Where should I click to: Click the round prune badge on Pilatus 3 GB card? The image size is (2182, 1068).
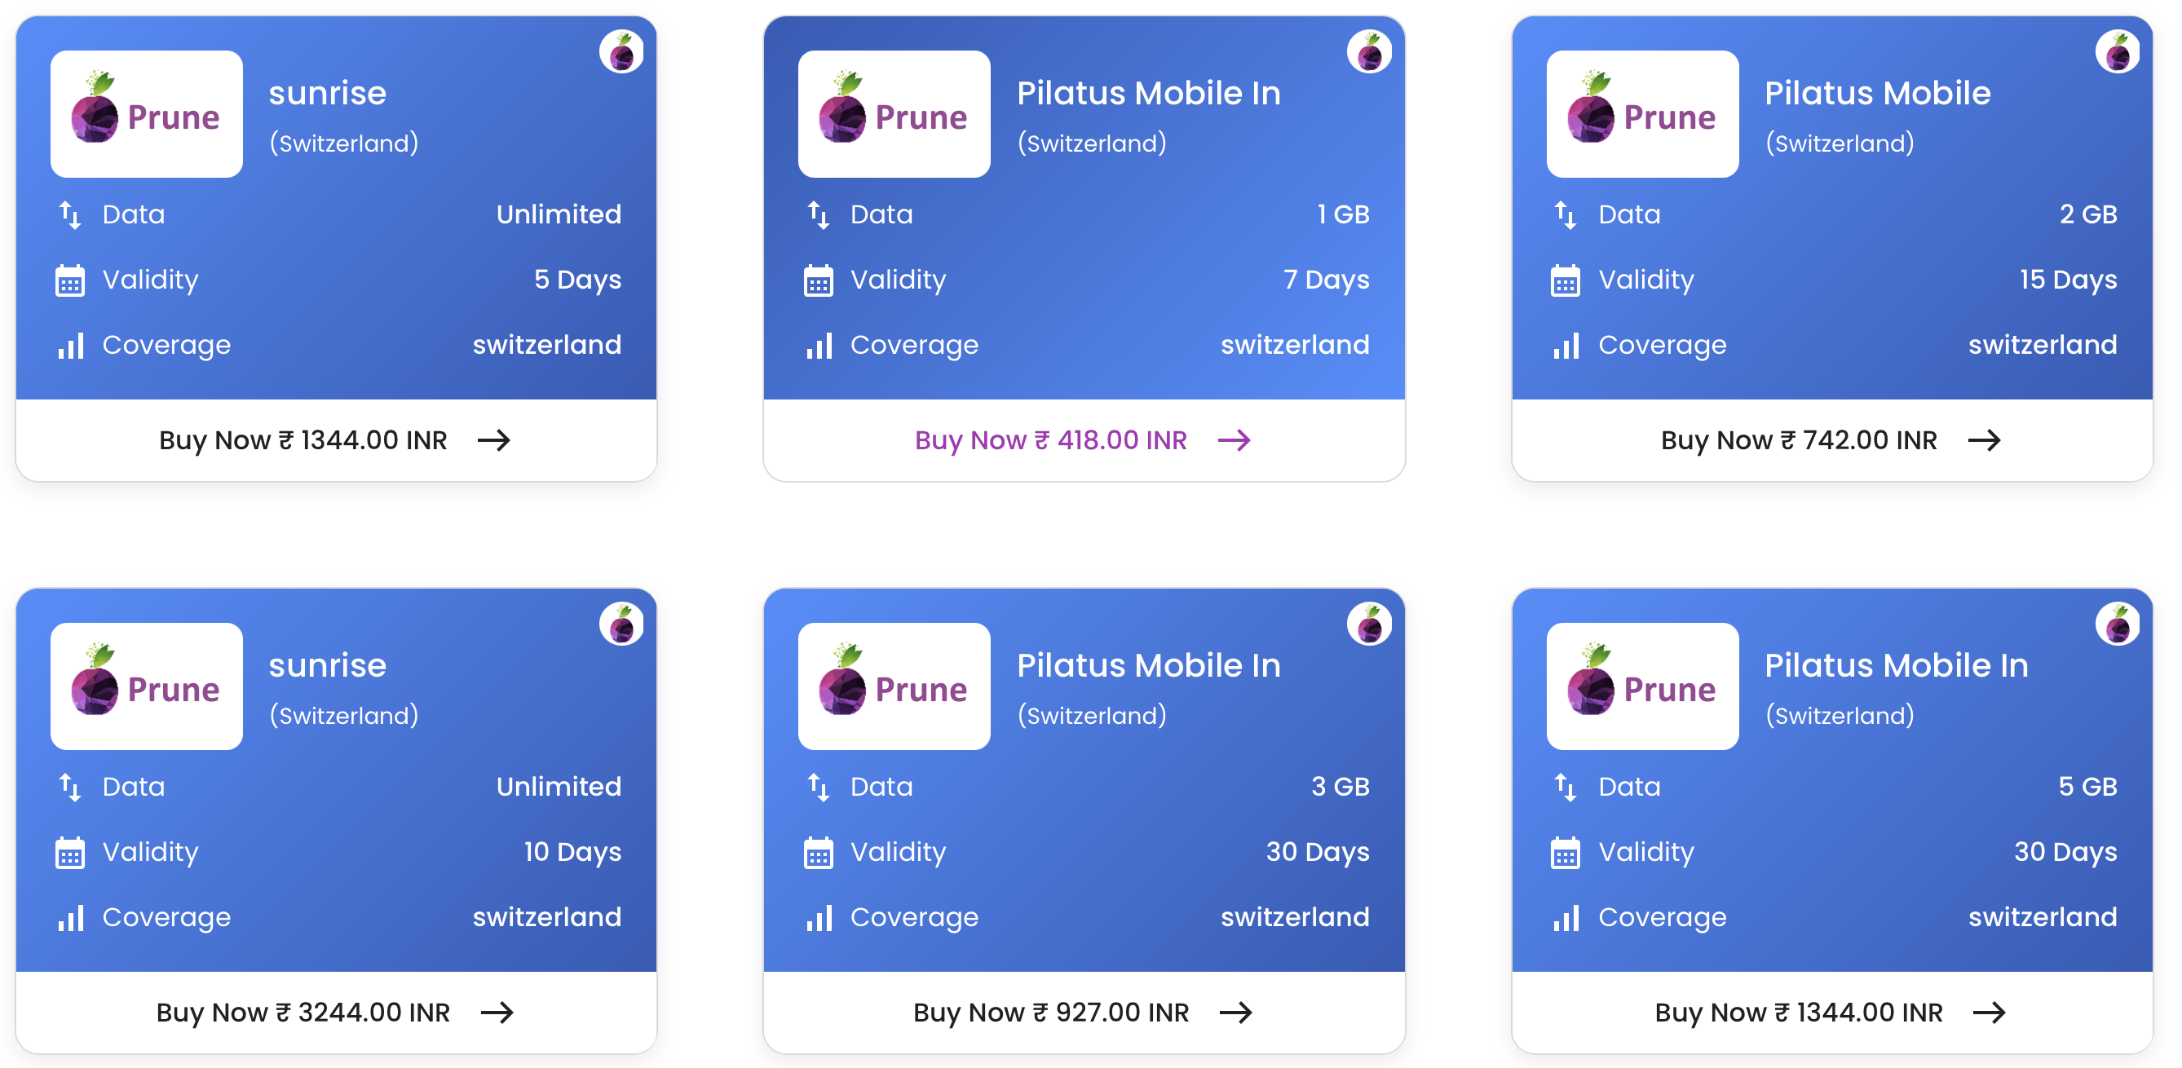point(1369,625)
